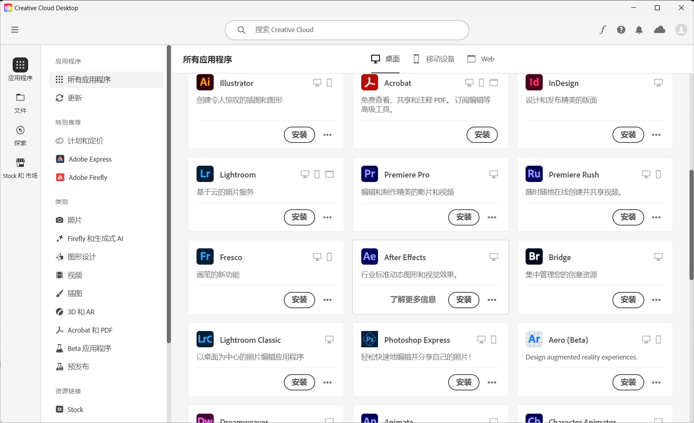694x423 pixels.
Task: Open the account profile avatar
Action: click(681, 30)
